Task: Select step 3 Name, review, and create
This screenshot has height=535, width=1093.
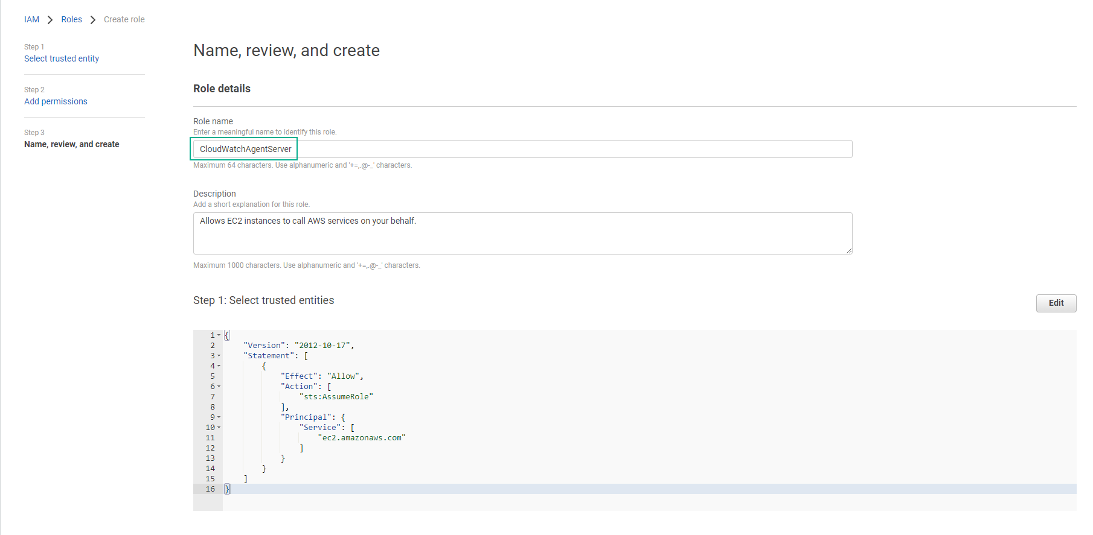Action: [x=72, y=144]
